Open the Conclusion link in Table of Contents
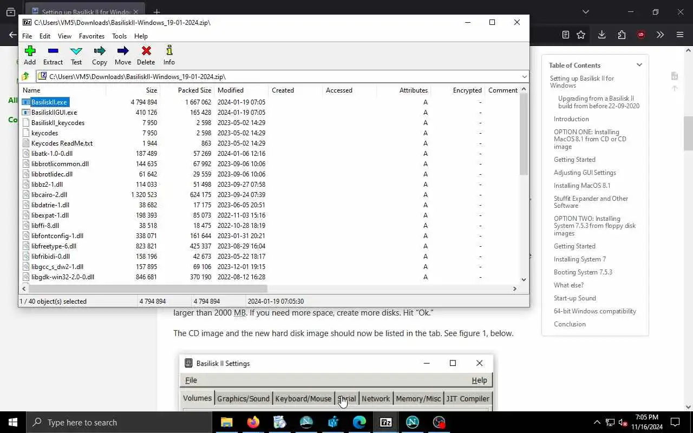The image size is (693, 433). point(570,324)
